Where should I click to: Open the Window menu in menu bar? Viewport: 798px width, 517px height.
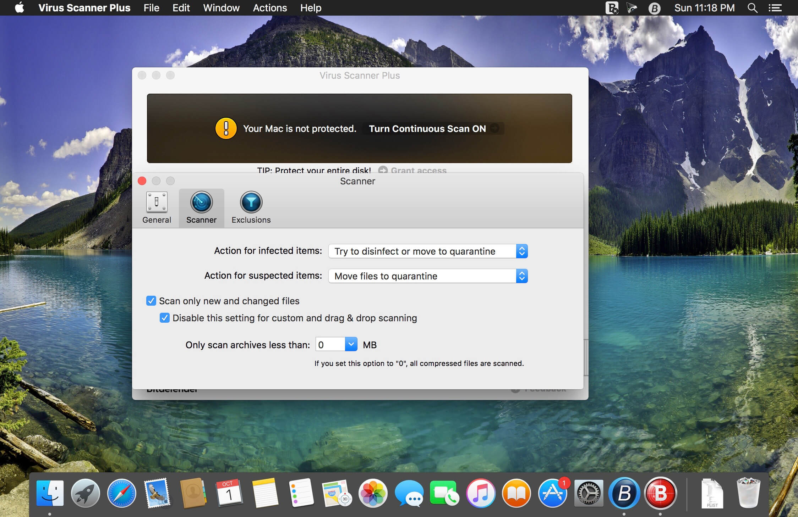tap(221, 8)
